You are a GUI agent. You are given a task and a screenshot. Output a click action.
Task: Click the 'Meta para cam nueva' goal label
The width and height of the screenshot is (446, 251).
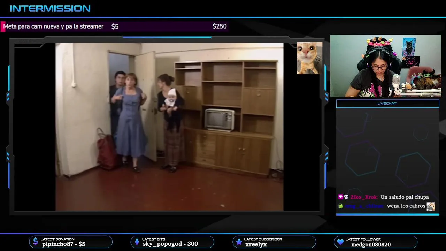point(53,26)
